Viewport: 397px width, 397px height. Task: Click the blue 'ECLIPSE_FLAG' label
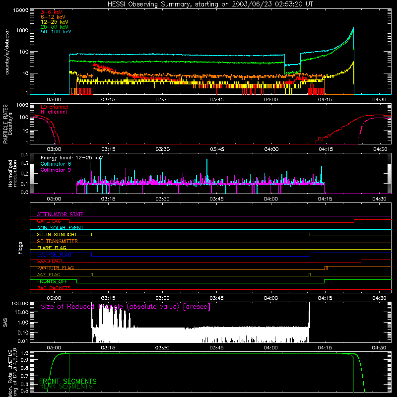click(54, 255)
